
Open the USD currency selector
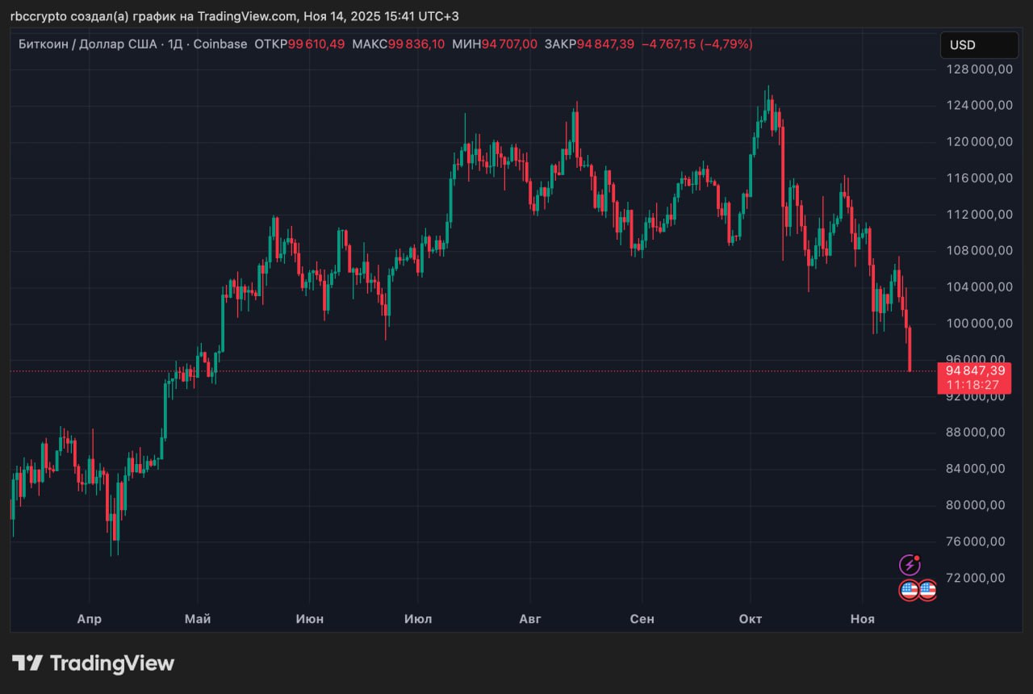coord(979,45)
